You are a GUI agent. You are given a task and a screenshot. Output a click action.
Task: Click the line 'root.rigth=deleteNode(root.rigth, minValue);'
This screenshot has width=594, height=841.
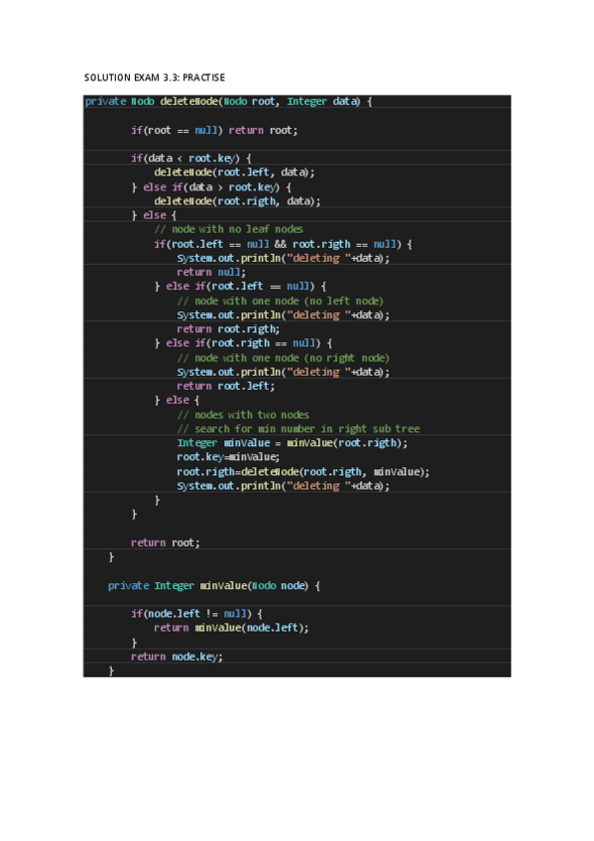coord(303,472)
